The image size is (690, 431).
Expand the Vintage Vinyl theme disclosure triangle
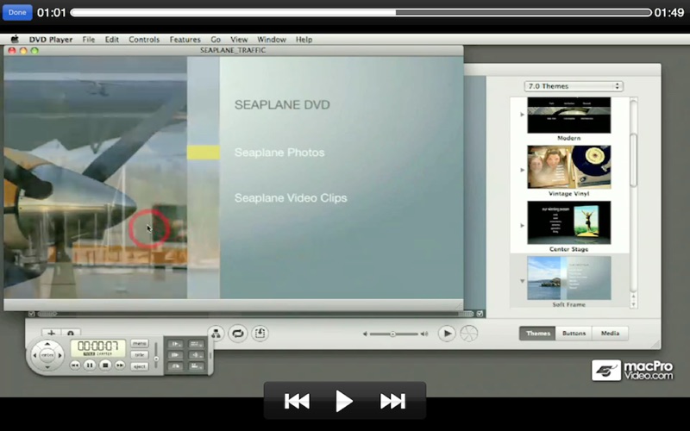[x=523, y=170]
